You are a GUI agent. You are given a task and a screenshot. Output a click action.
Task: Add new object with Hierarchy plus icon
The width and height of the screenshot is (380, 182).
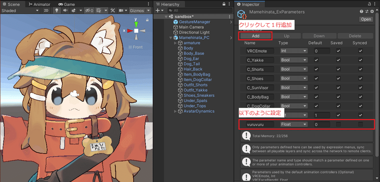158,10
